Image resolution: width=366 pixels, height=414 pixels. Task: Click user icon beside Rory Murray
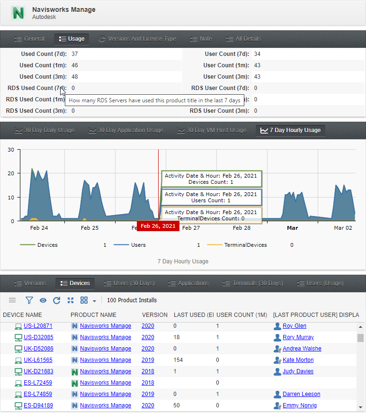point(277,337)
